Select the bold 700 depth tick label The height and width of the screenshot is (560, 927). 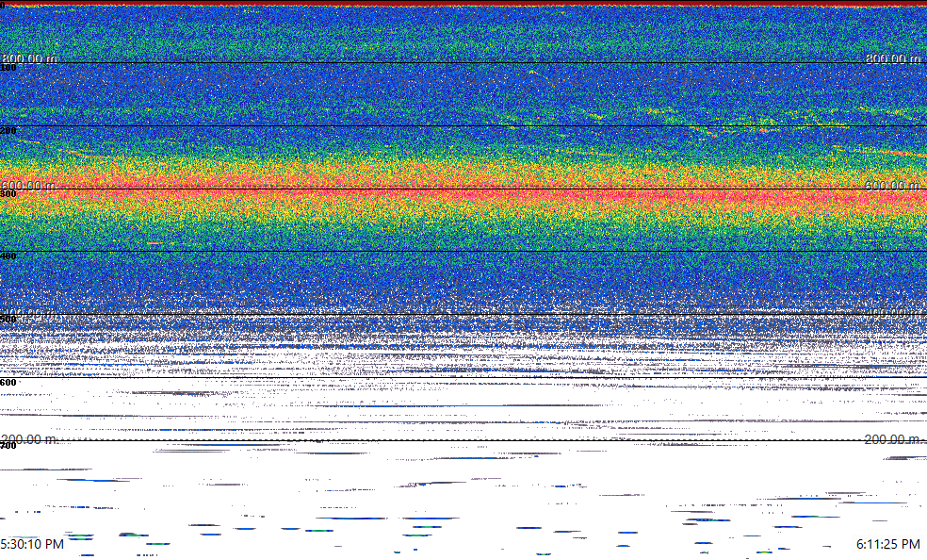point(8,446)
